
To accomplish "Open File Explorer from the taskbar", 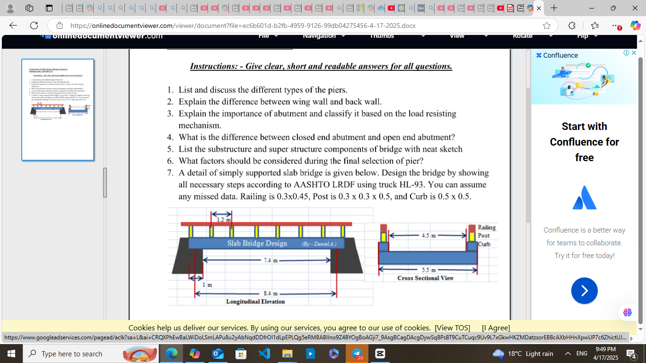I will coord(287,353).
